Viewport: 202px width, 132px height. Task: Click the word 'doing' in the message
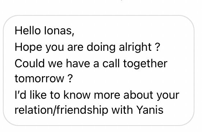[101, 47]
